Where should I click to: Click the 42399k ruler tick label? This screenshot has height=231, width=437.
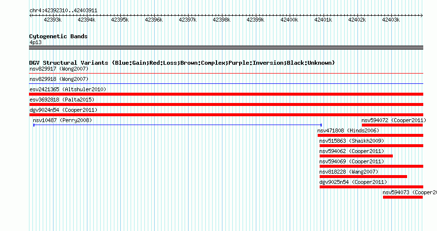(255, 20)
